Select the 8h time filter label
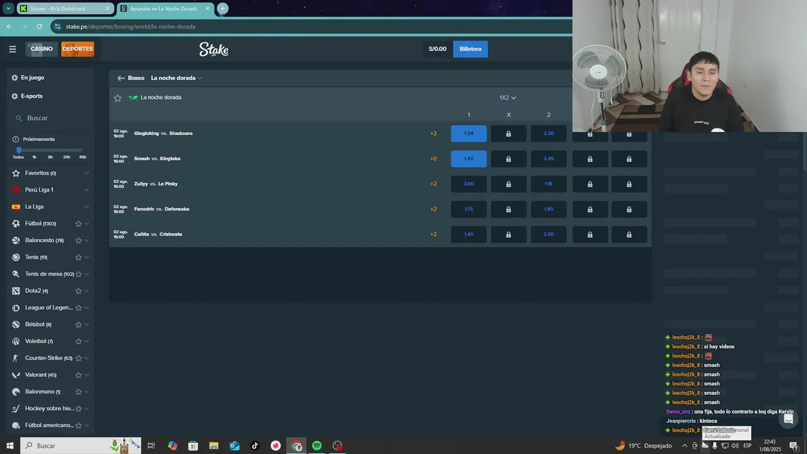The height and width of the screenshot is (454, 807). click(50, 157)
